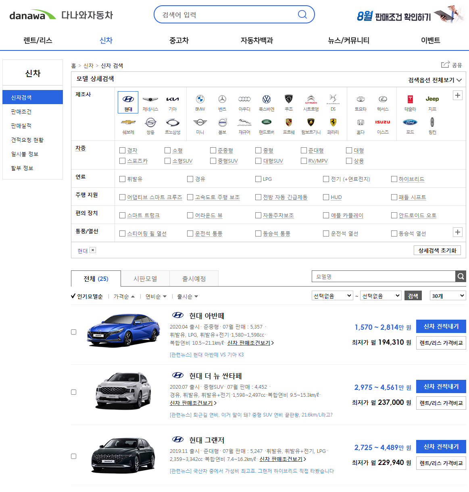
Task: Select the Ferrari (페라리) brand logo
Action: point(333,126)
